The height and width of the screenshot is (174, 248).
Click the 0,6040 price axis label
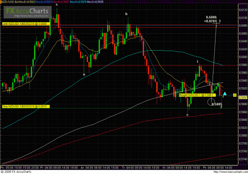(243, 41)
